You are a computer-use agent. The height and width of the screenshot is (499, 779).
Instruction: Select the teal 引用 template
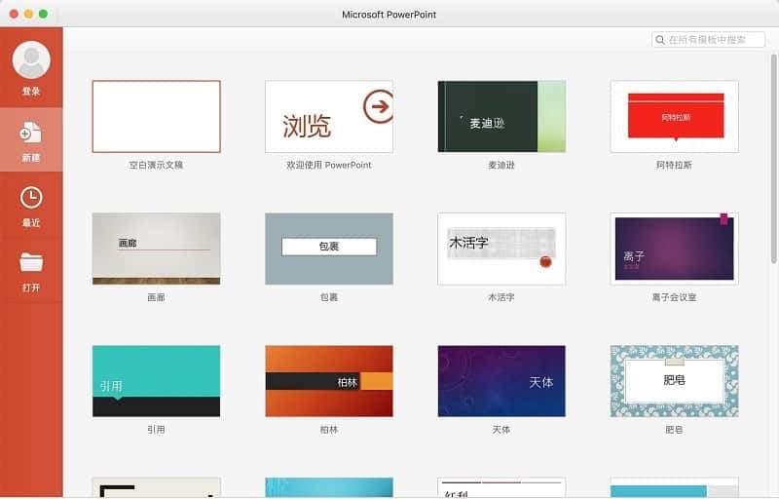156,381
